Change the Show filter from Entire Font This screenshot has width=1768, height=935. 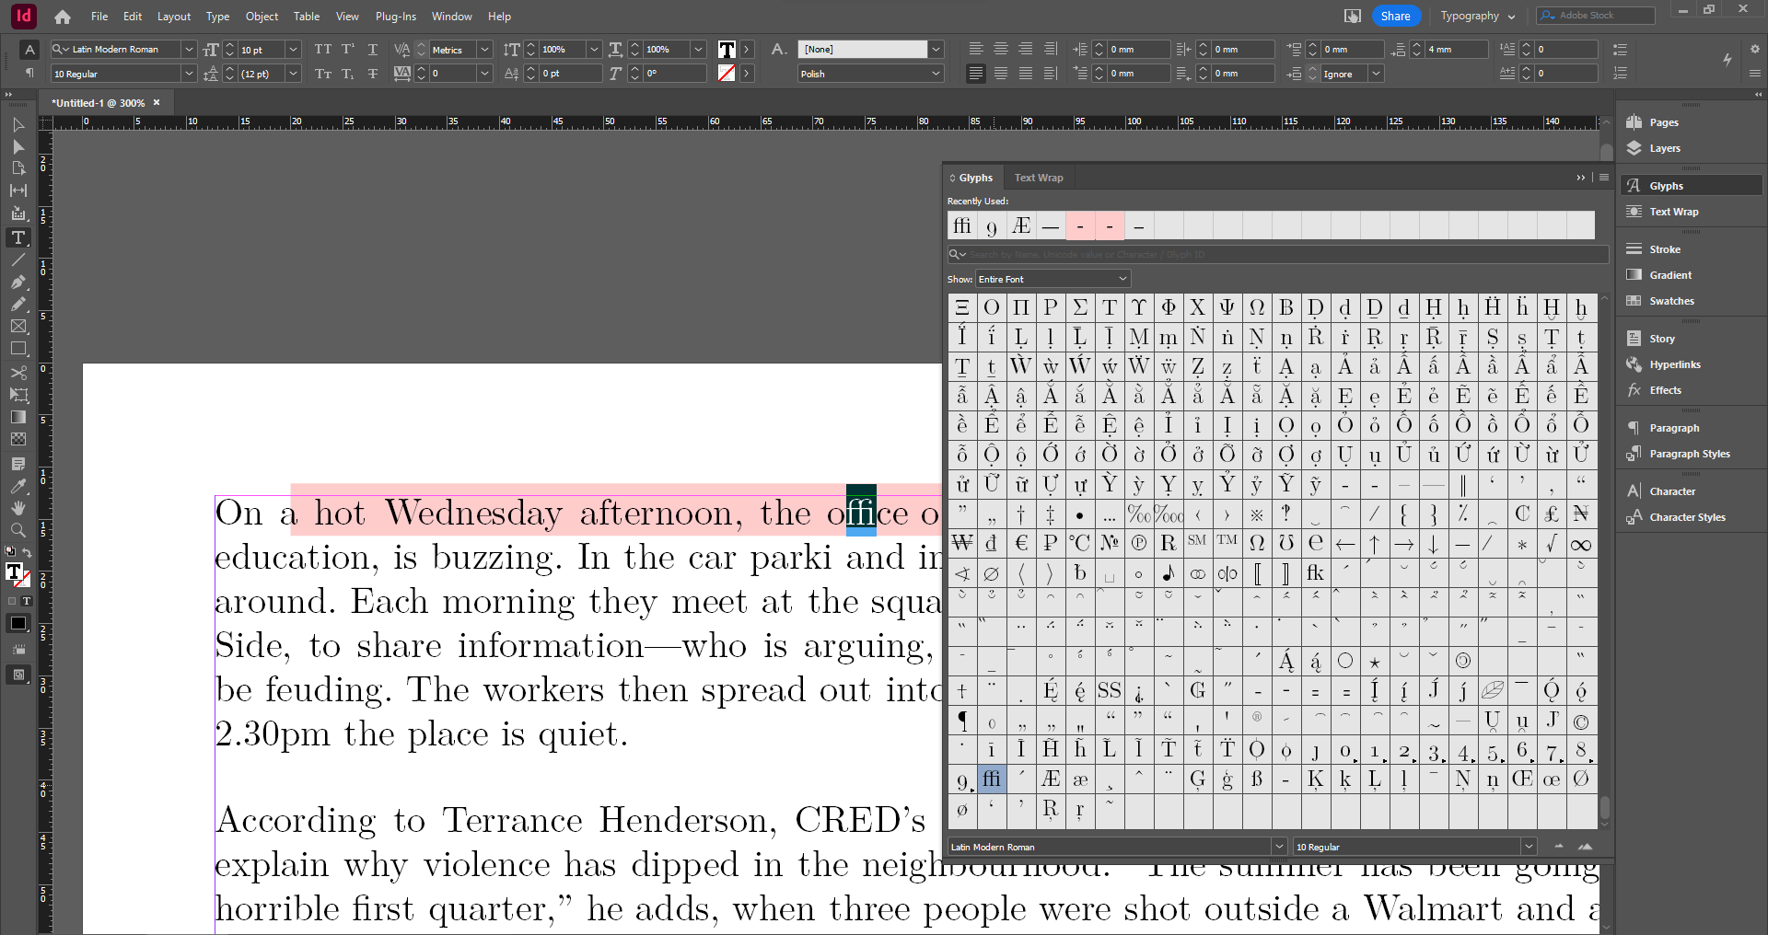1052,278
